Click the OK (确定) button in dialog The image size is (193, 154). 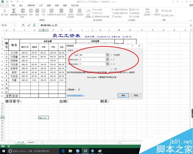[123, 95]
